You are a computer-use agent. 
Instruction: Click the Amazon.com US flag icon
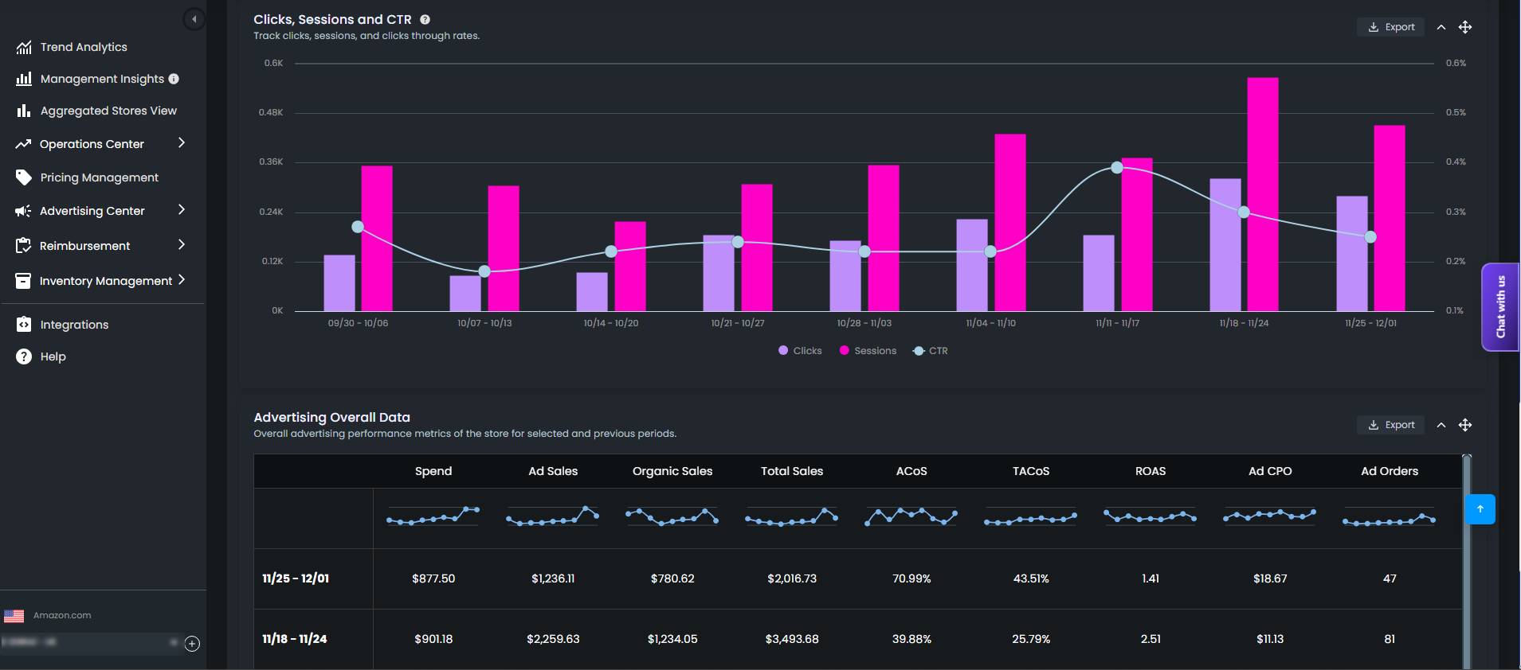(x=14, y=616)
